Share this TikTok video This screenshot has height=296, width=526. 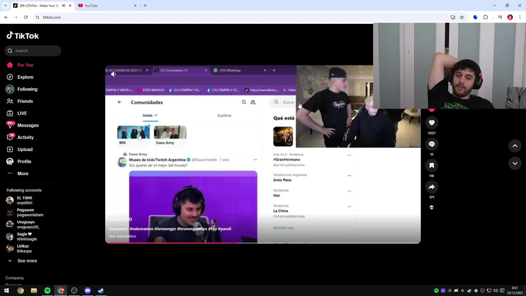(x=431, y=187)
